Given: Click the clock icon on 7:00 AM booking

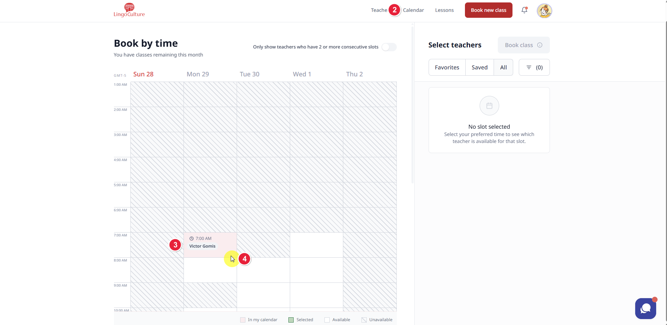Looking at the screenshot, I should tap(192, 239).
